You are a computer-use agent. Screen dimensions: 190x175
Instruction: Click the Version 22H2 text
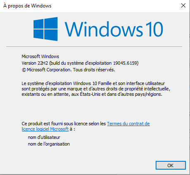[x=35, y=63]
